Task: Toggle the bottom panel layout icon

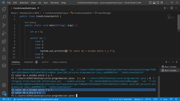Action: (x=154, y=3)
